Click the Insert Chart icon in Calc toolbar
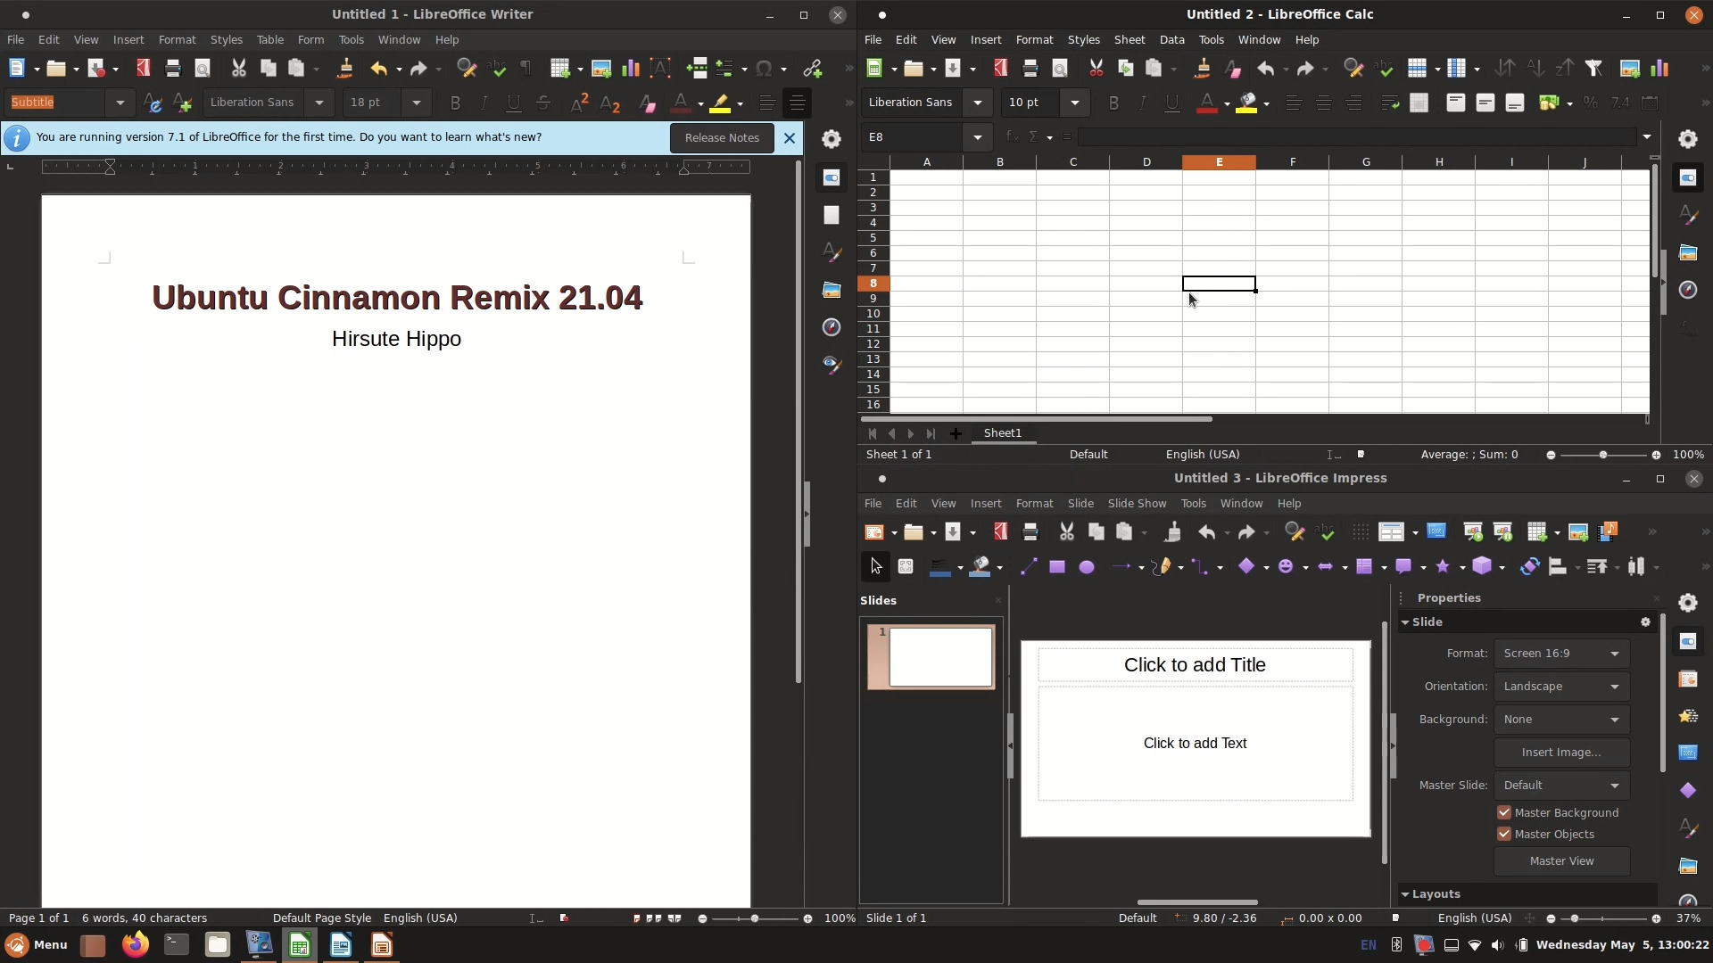The height and width of the screenshot is (963, 1713). point(1659,69)
